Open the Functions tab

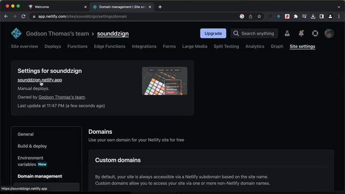78,46
